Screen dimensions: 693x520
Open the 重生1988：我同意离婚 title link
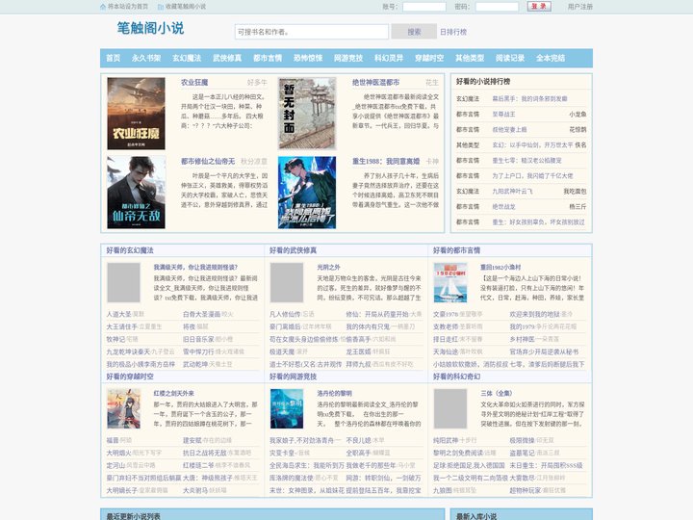pos(386,162)
